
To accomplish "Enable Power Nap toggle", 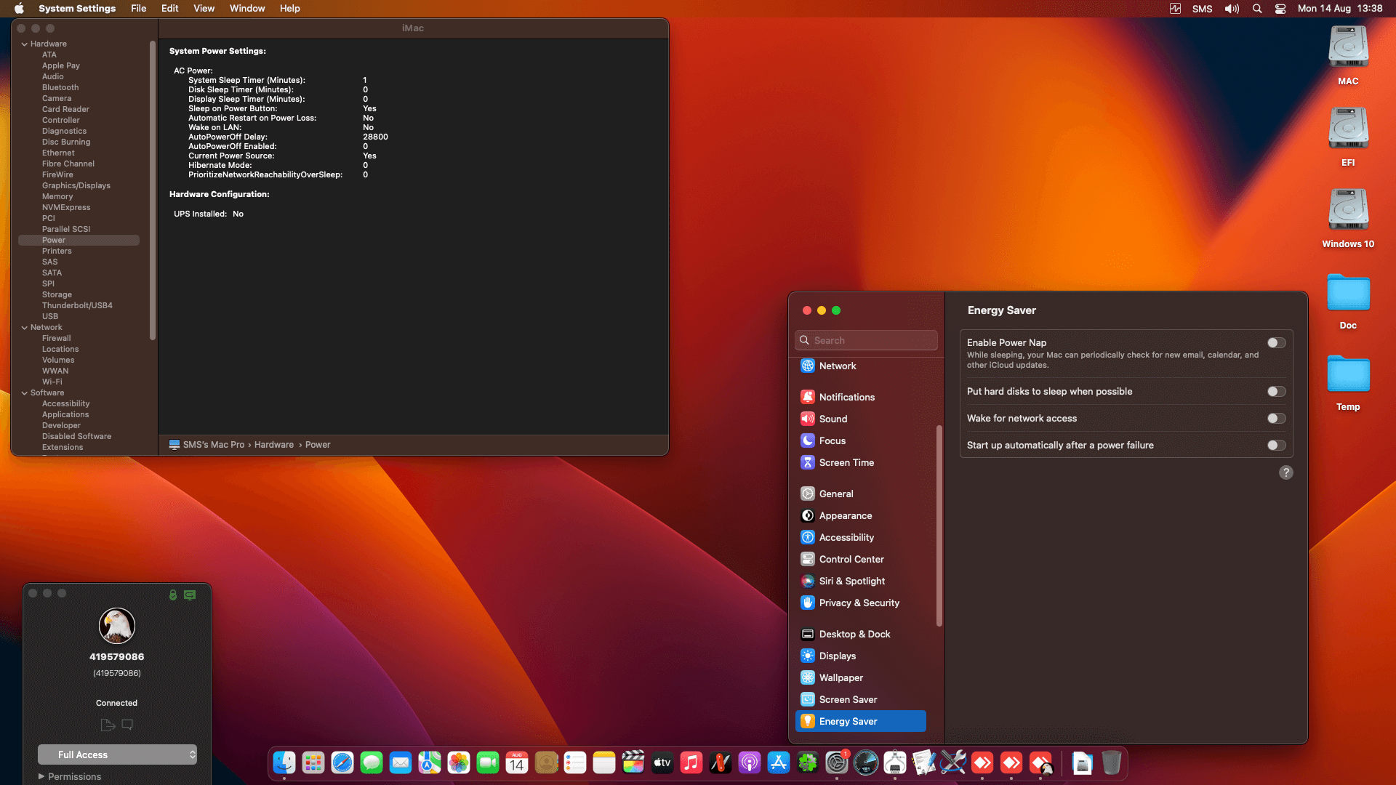I will coord(1276,343).
